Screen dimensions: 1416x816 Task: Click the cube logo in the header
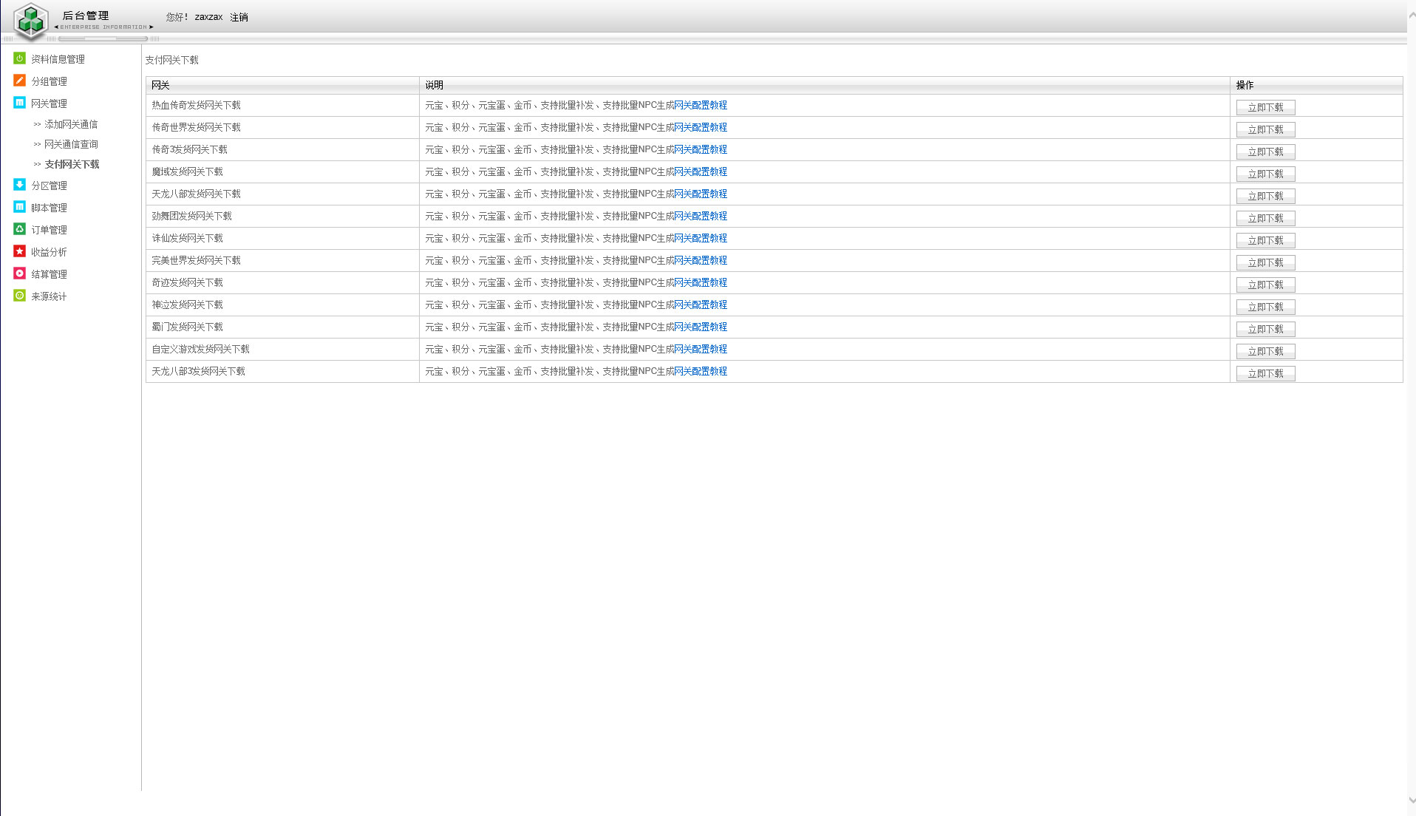pyautogui.click(x=31, y=21)
